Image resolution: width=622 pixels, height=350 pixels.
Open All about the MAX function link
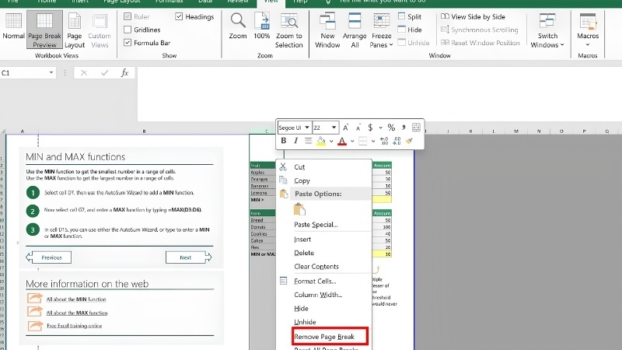[x=77, y=313]
